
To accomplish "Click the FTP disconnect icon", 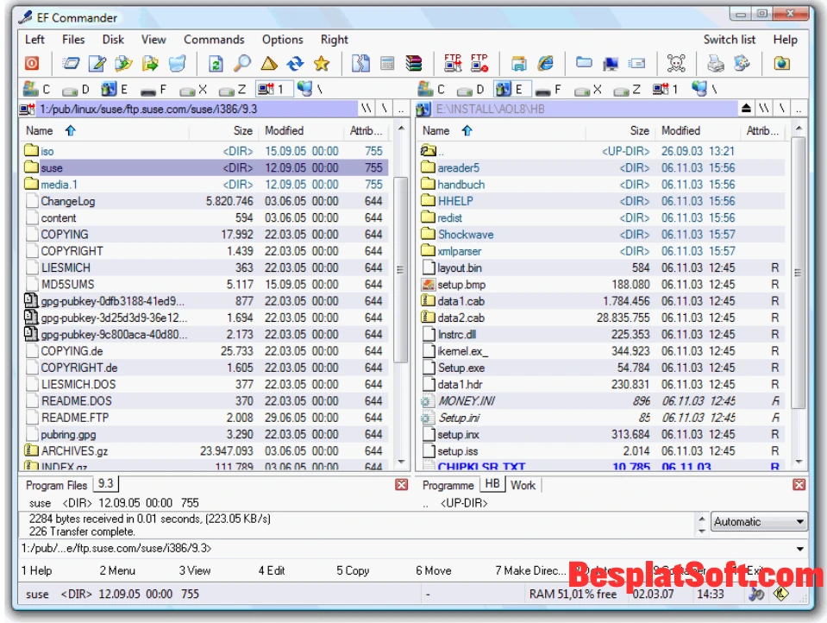I will pyautogui.click(x=479, y=63).
